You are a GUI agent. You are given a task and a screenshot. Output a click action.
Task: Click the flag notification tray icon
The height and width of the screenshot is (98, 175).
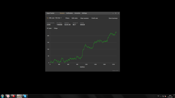(x=165, y=96)
